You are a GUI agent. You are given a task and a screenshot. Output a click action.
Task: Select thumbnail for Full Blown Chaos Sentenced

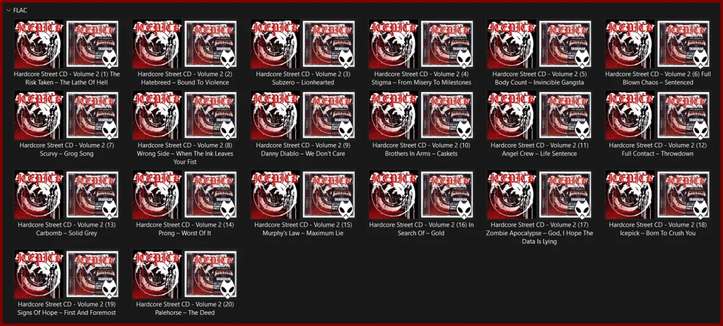[658, 44]
